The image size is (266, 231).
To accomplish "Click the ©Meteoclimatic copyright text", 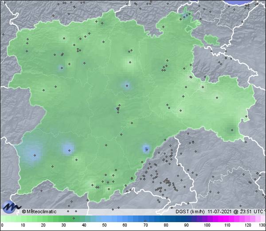I will click(39, 211).
